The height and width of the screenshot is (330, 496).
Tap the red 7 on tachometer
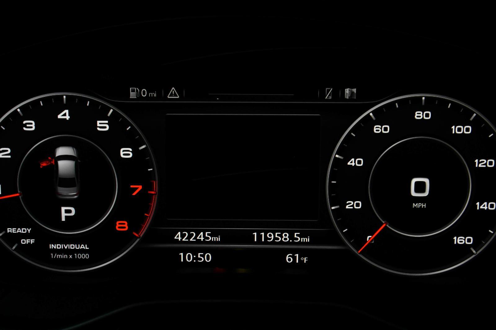(136, 190)
